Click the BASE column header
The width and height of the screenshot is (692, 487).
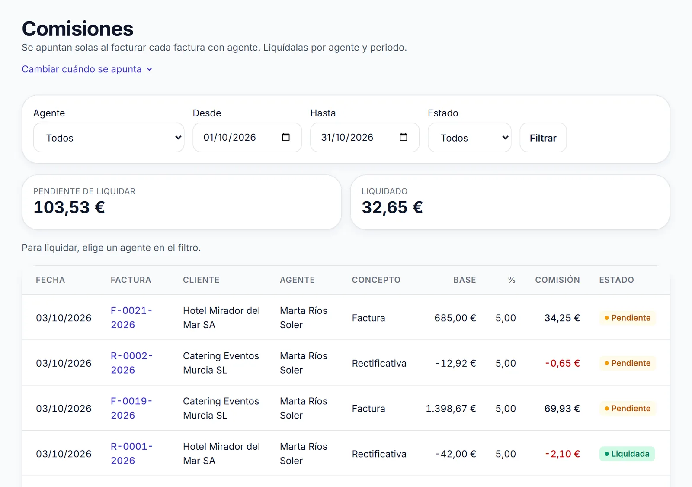[x=465, y=280]
